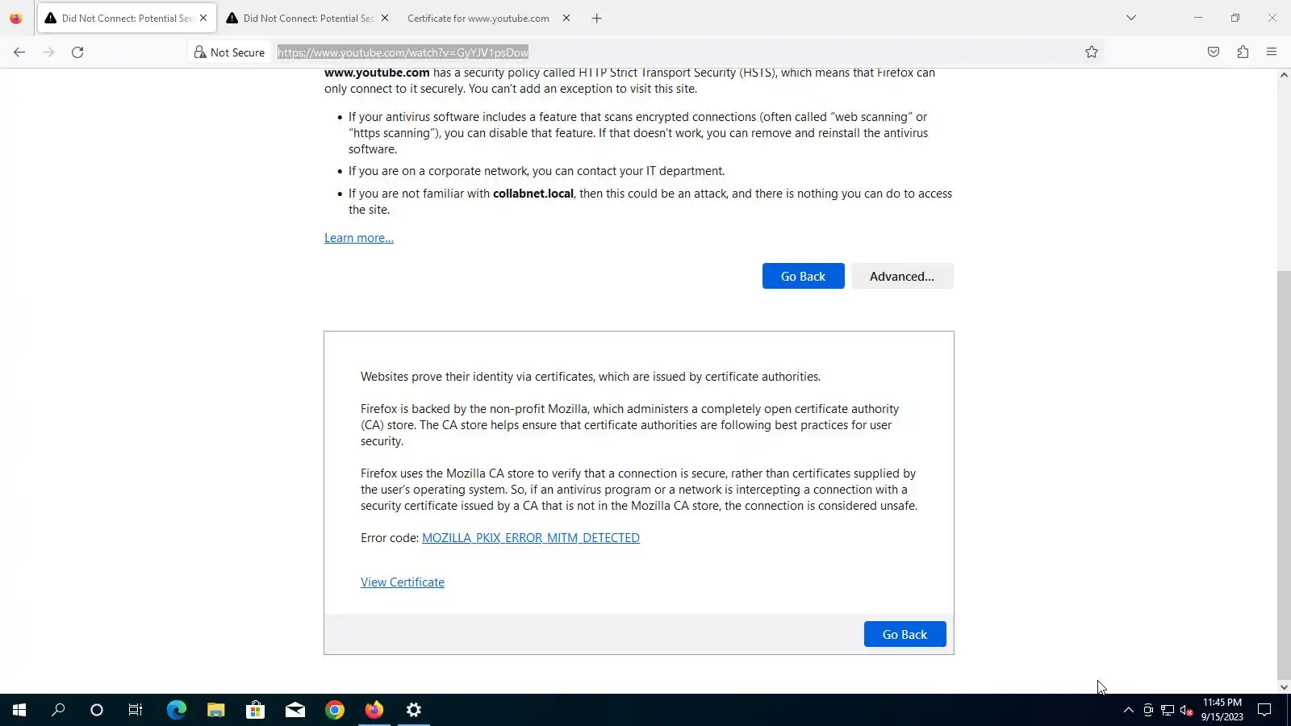Open the list all tabs chevron
Image resolution: width=1291 pixels, height=726 pixels.
pyautogui.click(x=1131, y=18)
